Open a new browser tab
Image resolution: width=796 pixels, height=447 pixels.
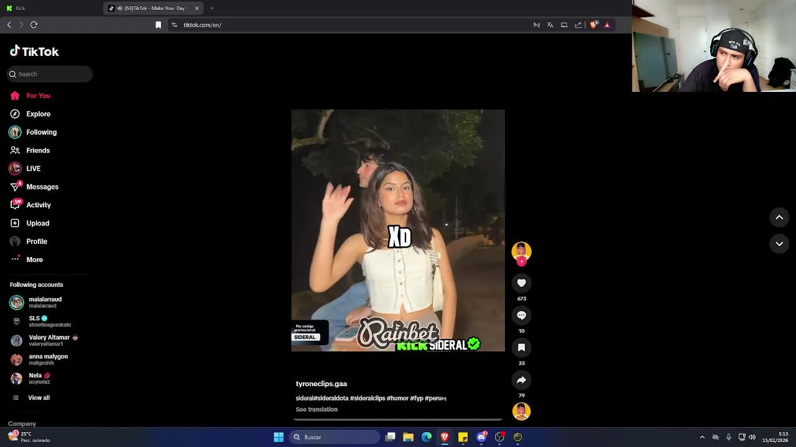pyautogui.click(x=212, y=8)
